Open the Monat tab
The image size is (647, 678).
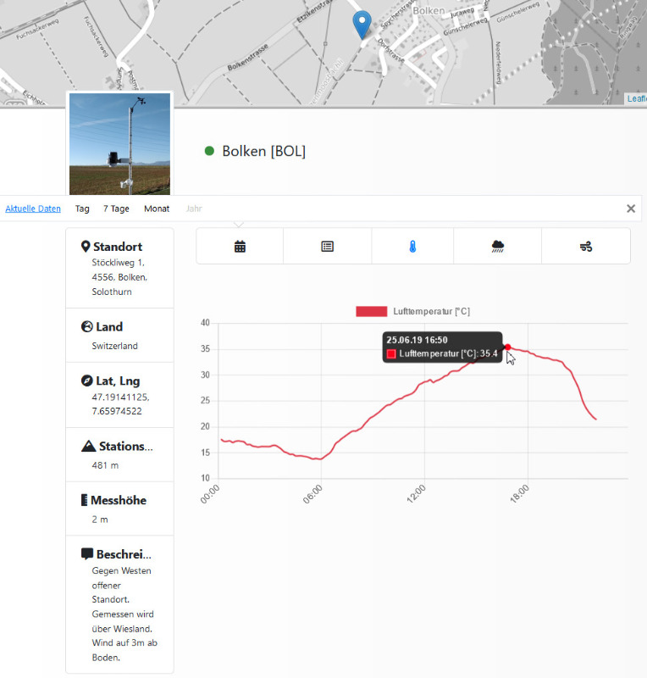(157, 208)
